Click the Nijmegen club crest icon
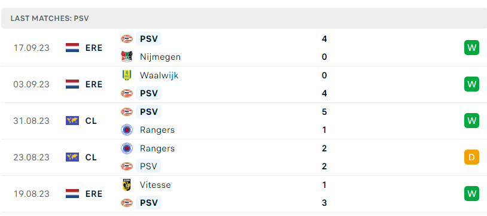 tap(127, 57)
